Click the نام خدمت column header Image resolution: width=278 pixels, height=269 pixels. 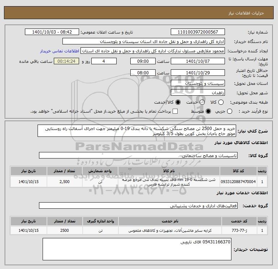(170, 221)
